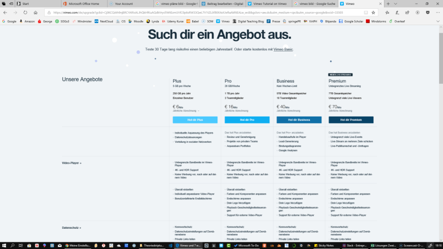
Task: Open the Bitpanda bookmark
Action: coord(327,21)
